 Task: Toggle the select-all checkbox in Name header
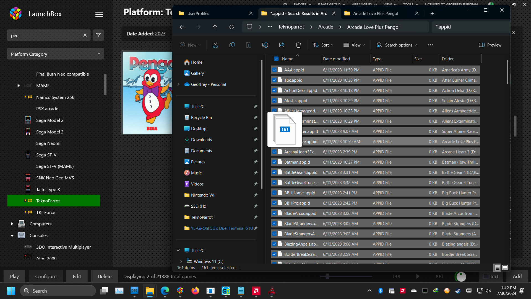(276, 59)
